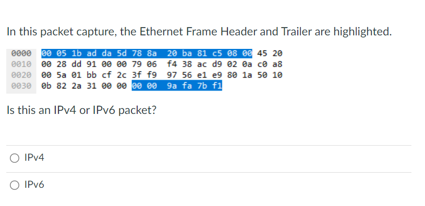Click the 'Is this an IPv4 or IPv6 packet?' question

pyautogui.click(x=81, y=110)
